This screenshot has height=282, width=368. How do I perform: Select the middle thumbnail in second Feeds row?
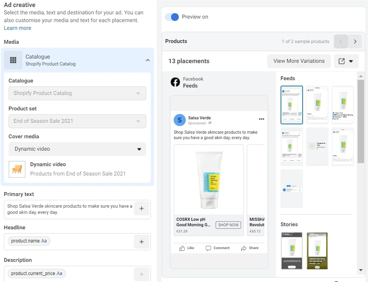point(317,147)
